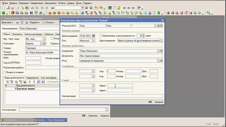Viewport: 226px width, 127px height.
Task: Click the move up arrow in activities toolbar
Action: click(30, 81)
